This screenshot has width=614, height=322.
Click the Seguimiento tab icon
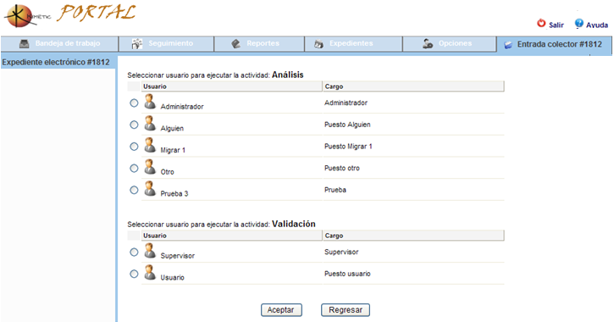click(x=137, y=44)
